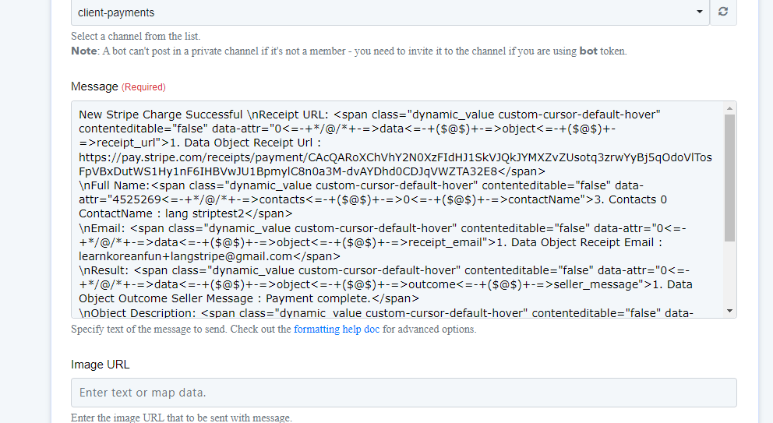Click the Message field label
The height and width of the screenshot is (423, 773).
click(x=94, y=86)
